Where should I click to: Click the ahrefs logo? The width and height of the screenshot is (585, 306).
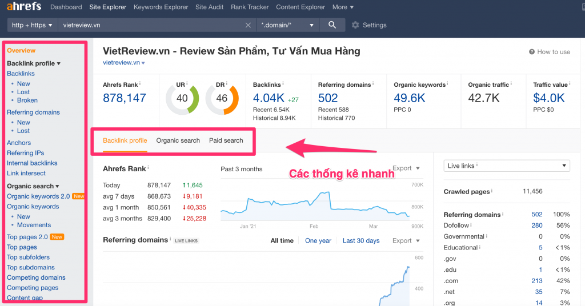24,6
